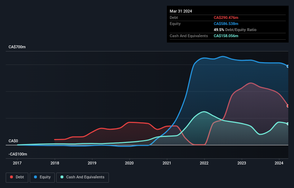The width and height of the screenshot is (294, 188).
Task: Select the teal Cash endpoint marker
Action: click(x=288, y=124)
